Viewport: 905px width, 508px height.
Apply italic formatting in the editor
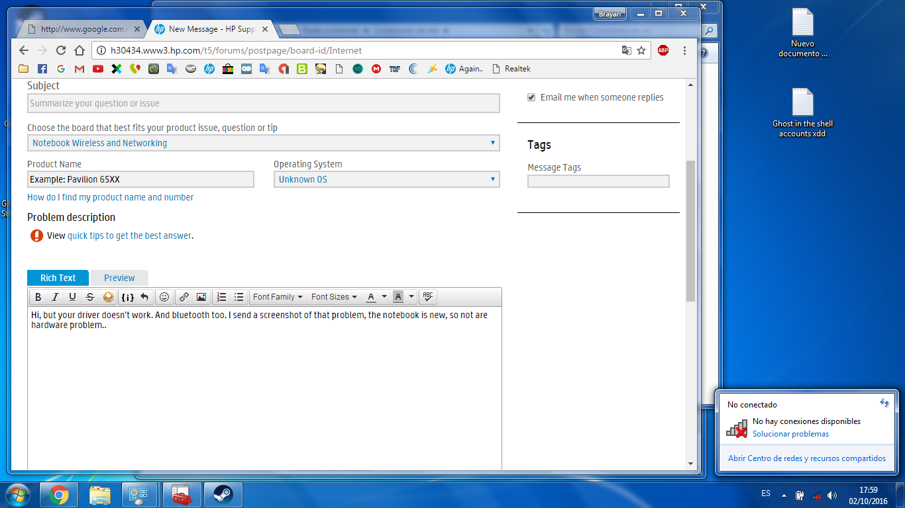pyautogui.click(x=56, y=297)
